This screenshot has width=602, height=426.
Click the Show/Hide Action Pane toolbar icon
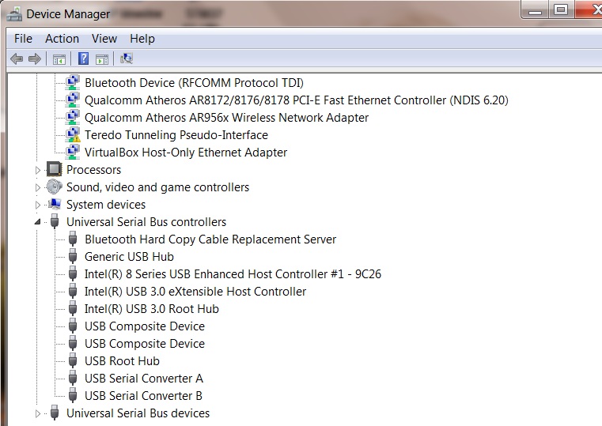tap(102, 59)
